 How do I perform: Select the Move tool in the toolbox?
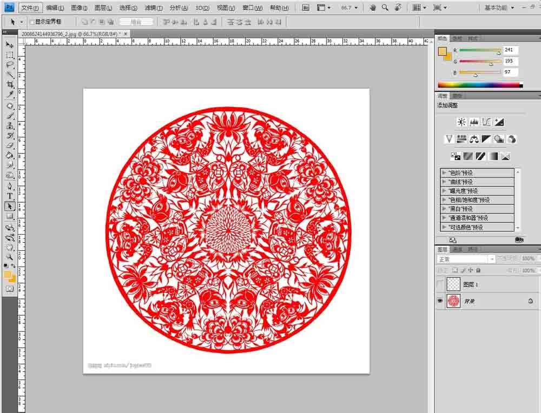(10, 45)
